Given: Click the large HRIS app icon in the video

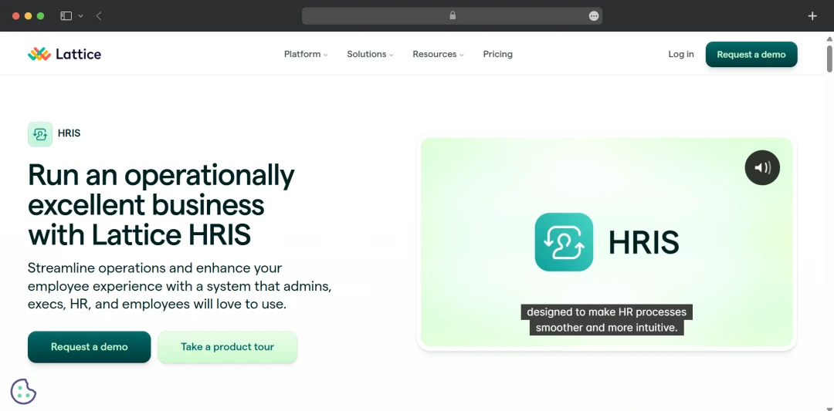Looking at the screenshot, I should tap(564, 242).
